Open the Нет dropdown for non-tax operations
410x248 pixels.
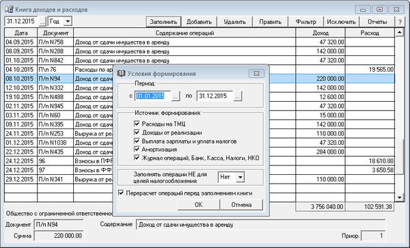pos(240,177)
